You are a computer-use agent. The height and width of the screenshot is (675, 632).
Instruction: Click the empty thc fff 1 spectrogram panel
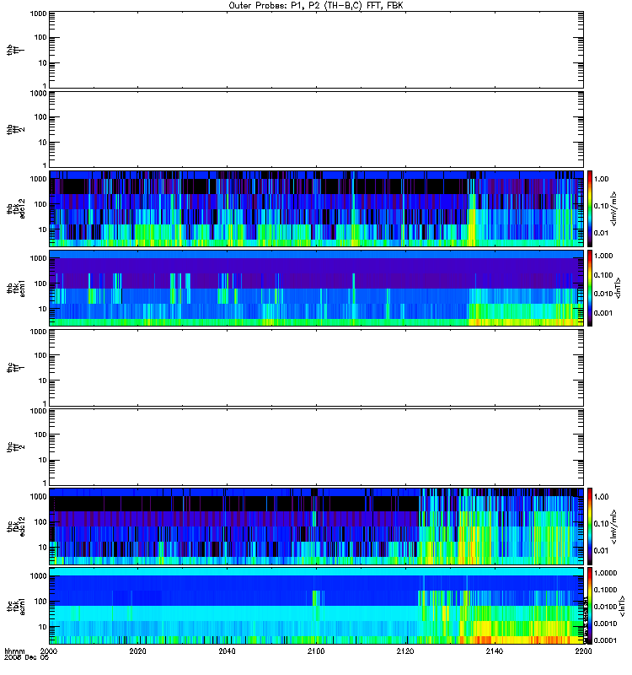click(x=316, y=368)
